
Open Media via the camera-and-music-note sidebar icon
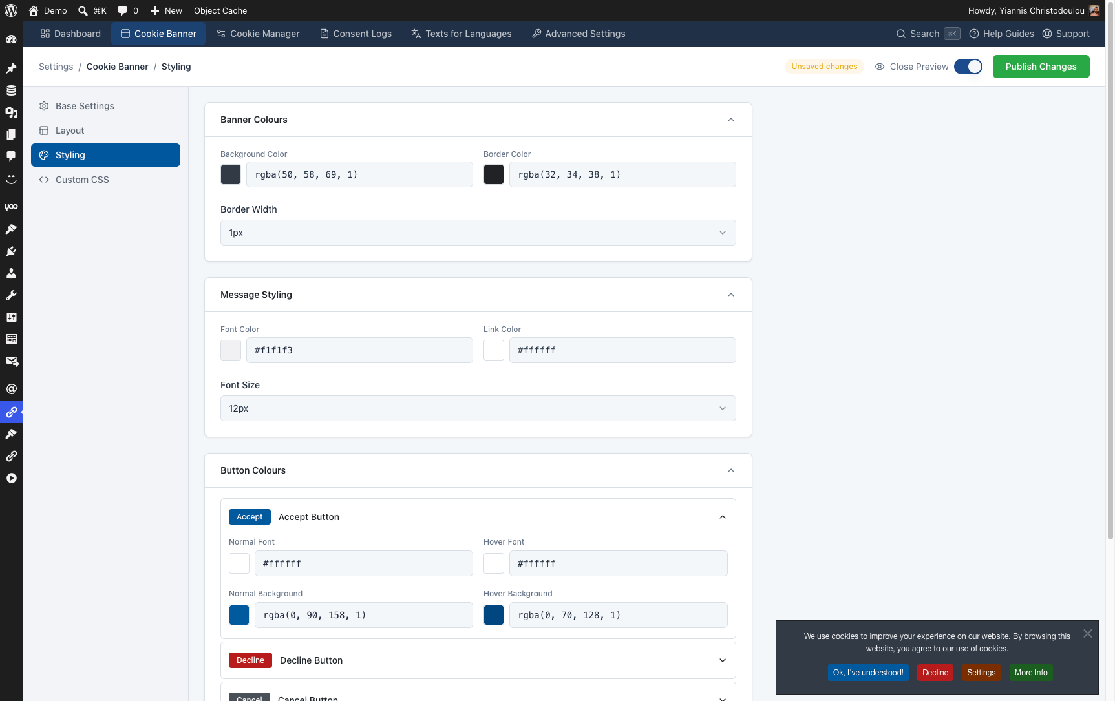click(11, 112)
